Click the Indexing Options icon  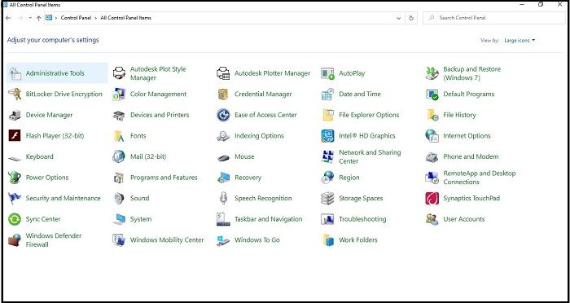223,136
